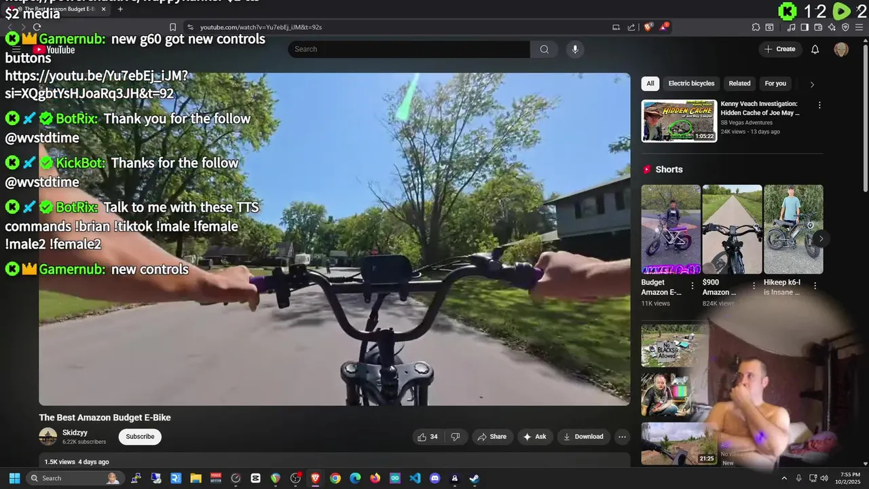This screenshot has width=869, height=489.
Task: Click the Share button
Action: click(492, 437)
